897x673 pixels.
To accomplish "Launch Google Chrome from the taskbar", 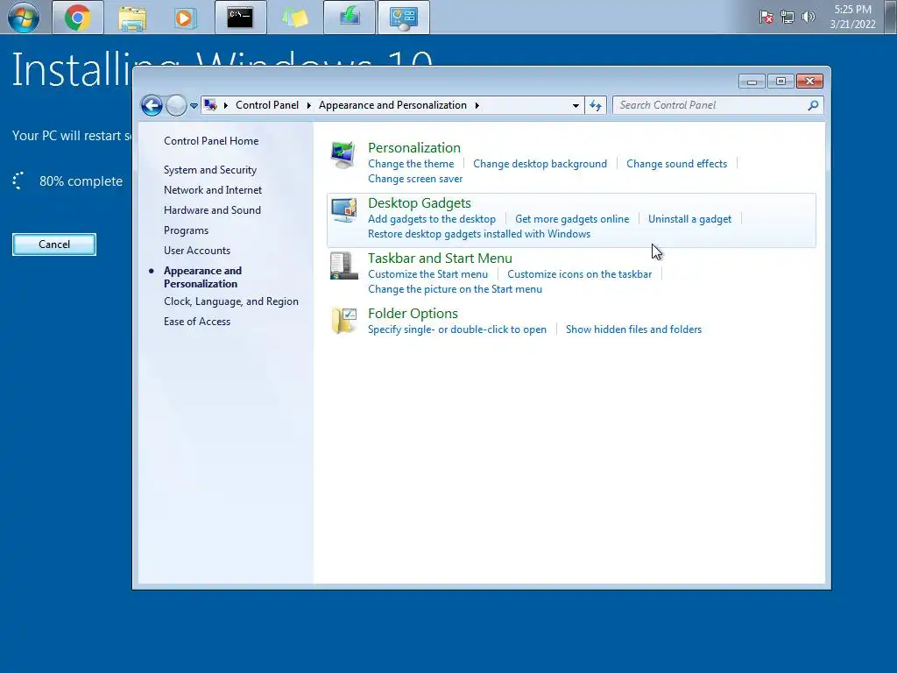I will tap(78, 18).
